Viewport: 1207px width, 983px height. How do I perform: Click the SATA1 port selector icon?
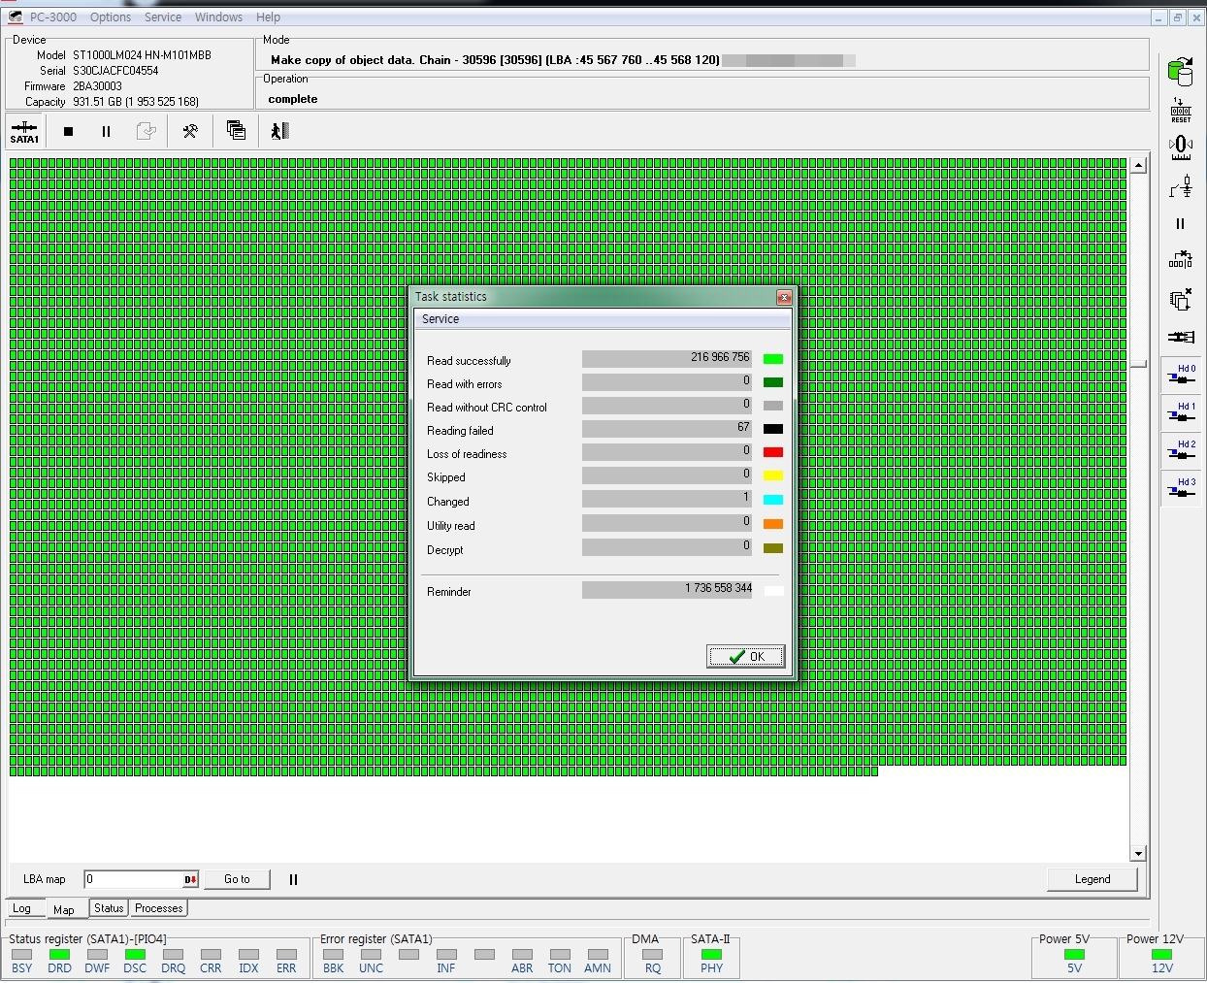(24, 131)
